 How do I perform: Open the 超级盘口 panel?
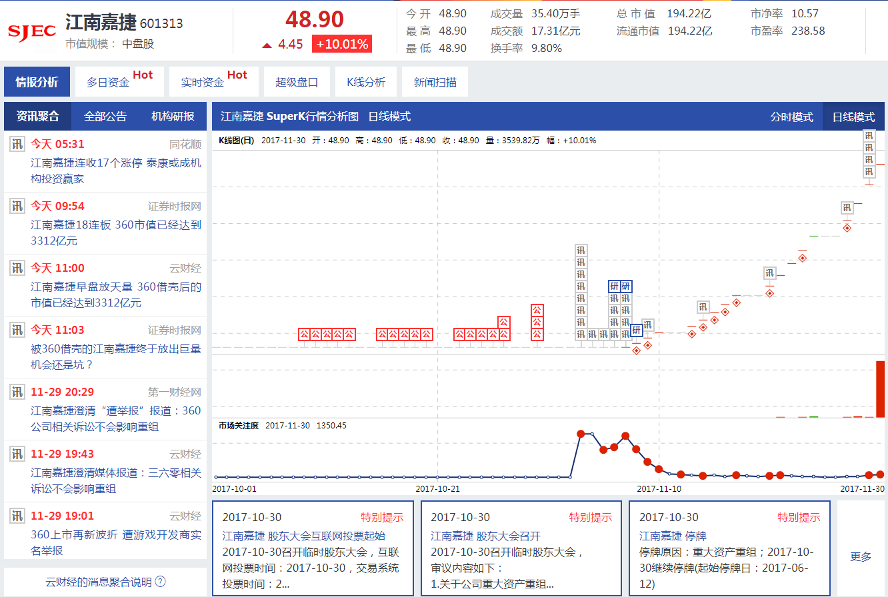pos(297,81)
